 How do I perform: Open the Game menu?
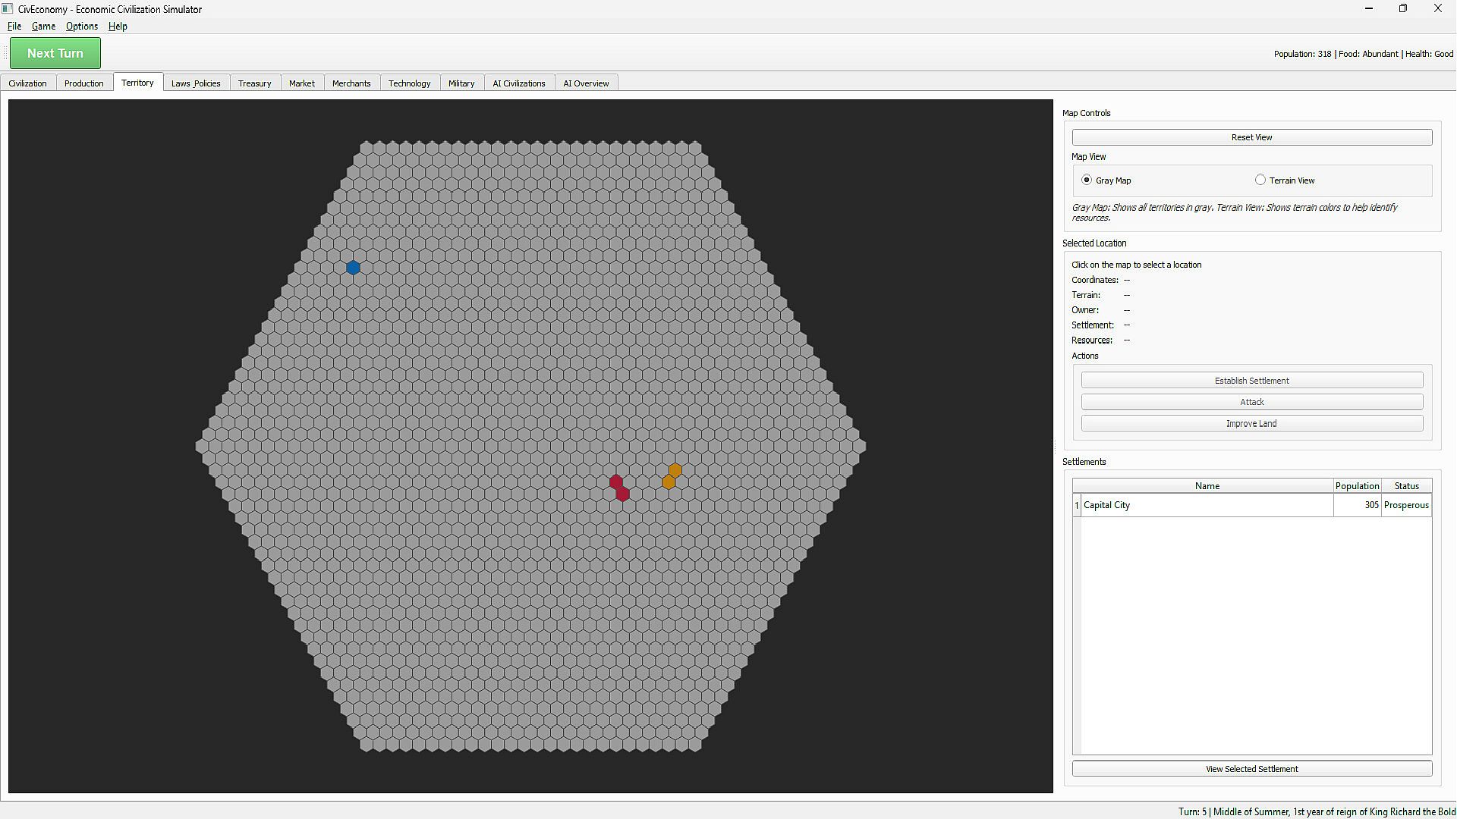coord(43,27)
